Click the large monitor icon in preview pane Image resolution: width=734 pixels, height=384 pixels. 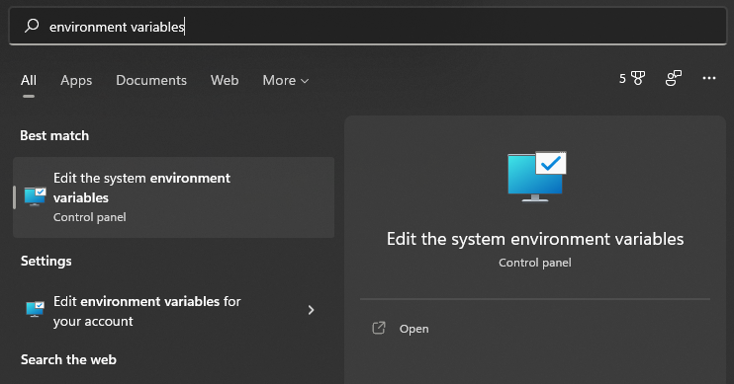537,177
